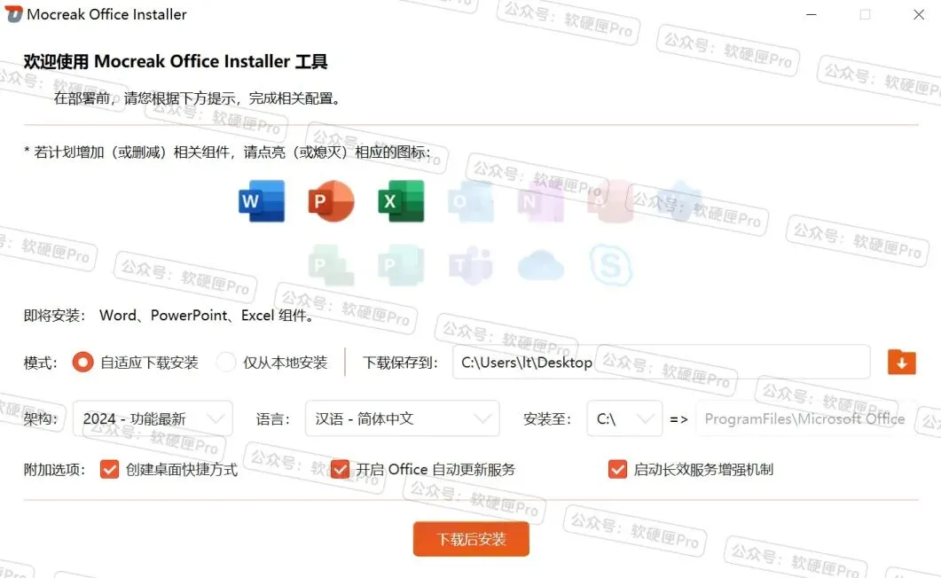This screenshot has width=941, height=578.
Task: Click the download path field C:\Users\lt\Desktop
Action: pyautogui.click(x=661, y=362)
